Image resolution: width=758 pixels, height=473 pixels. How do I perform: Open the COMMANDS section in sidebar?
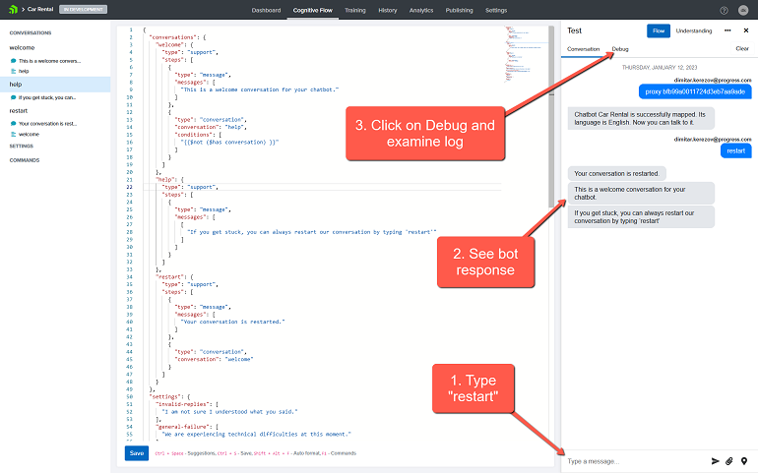click(x=25, y=160)
